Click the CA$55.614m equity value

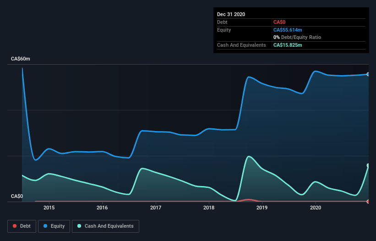288,30
